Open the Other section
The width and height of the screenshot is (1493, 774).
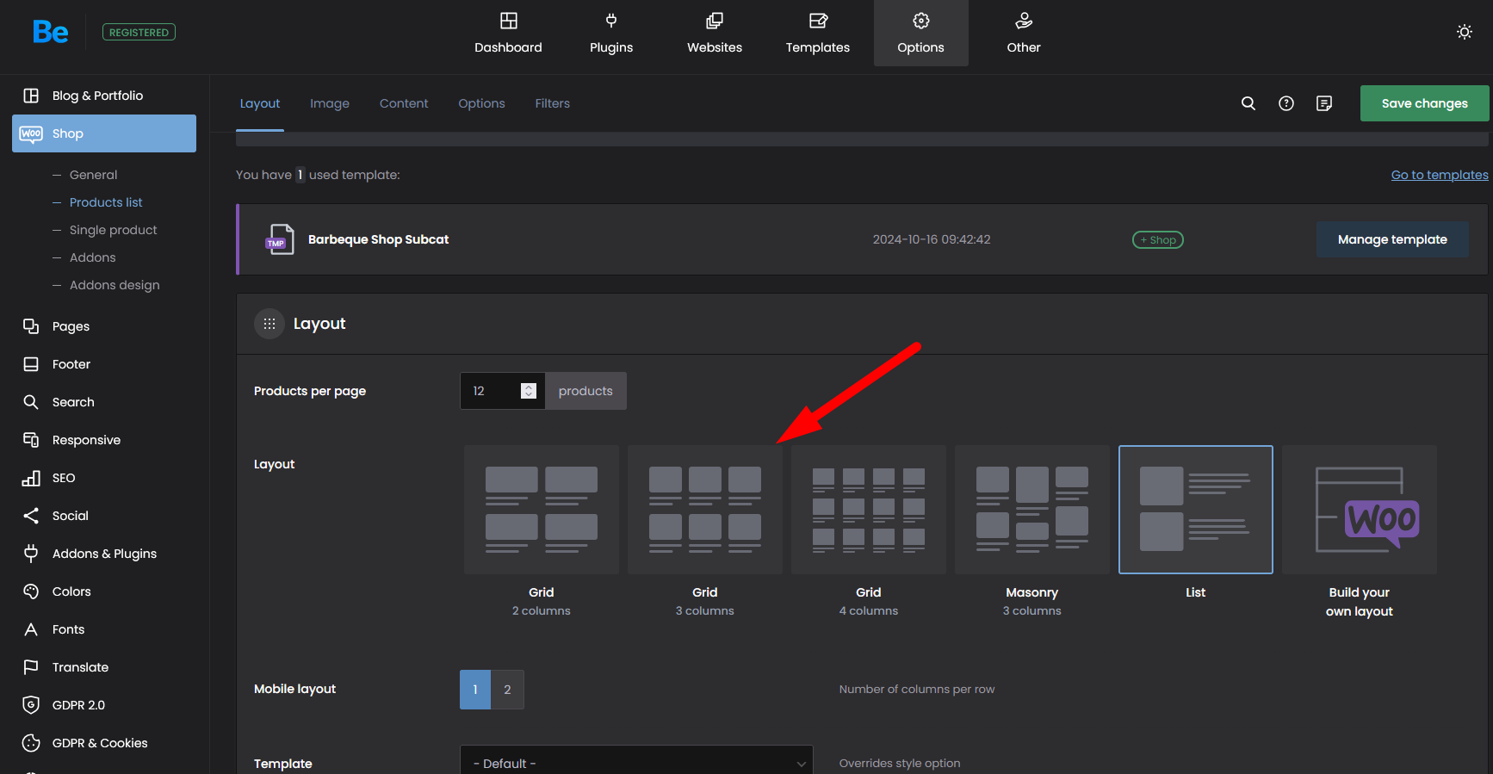point(1024,34)
